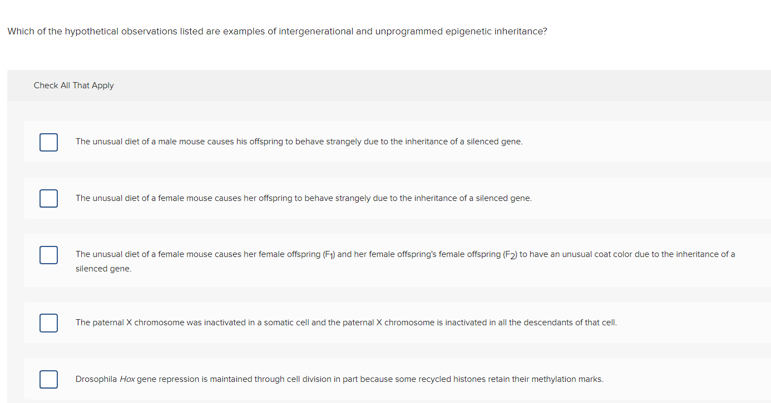Click the unusual coat color answer text

405,261
